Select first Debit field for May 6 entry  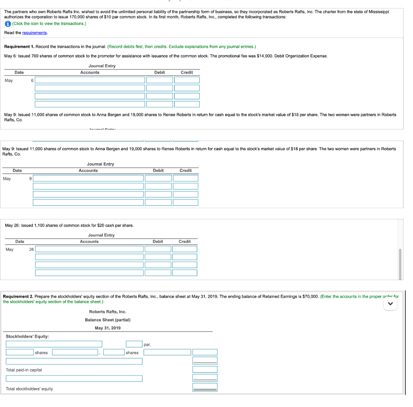(160, 80)
